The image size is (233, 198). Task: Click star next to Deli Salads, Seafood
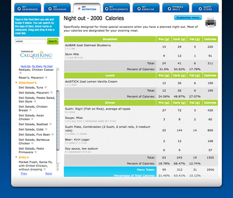coord(50,124)
